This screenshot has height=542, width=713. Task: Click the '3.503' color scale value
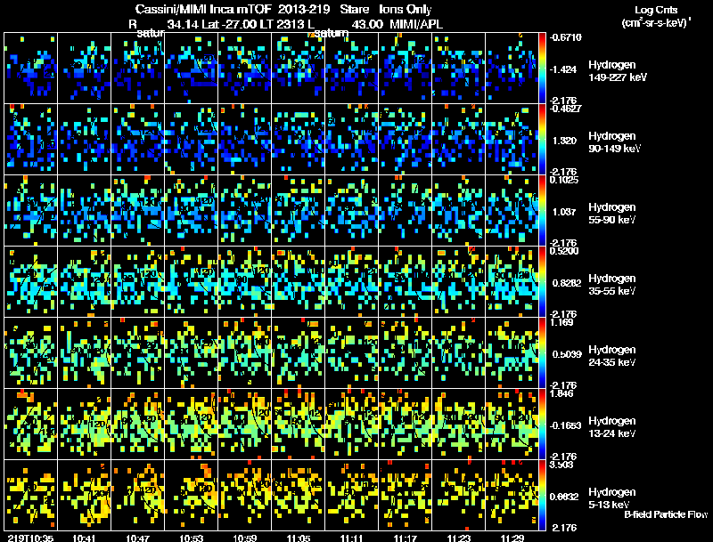561,465
